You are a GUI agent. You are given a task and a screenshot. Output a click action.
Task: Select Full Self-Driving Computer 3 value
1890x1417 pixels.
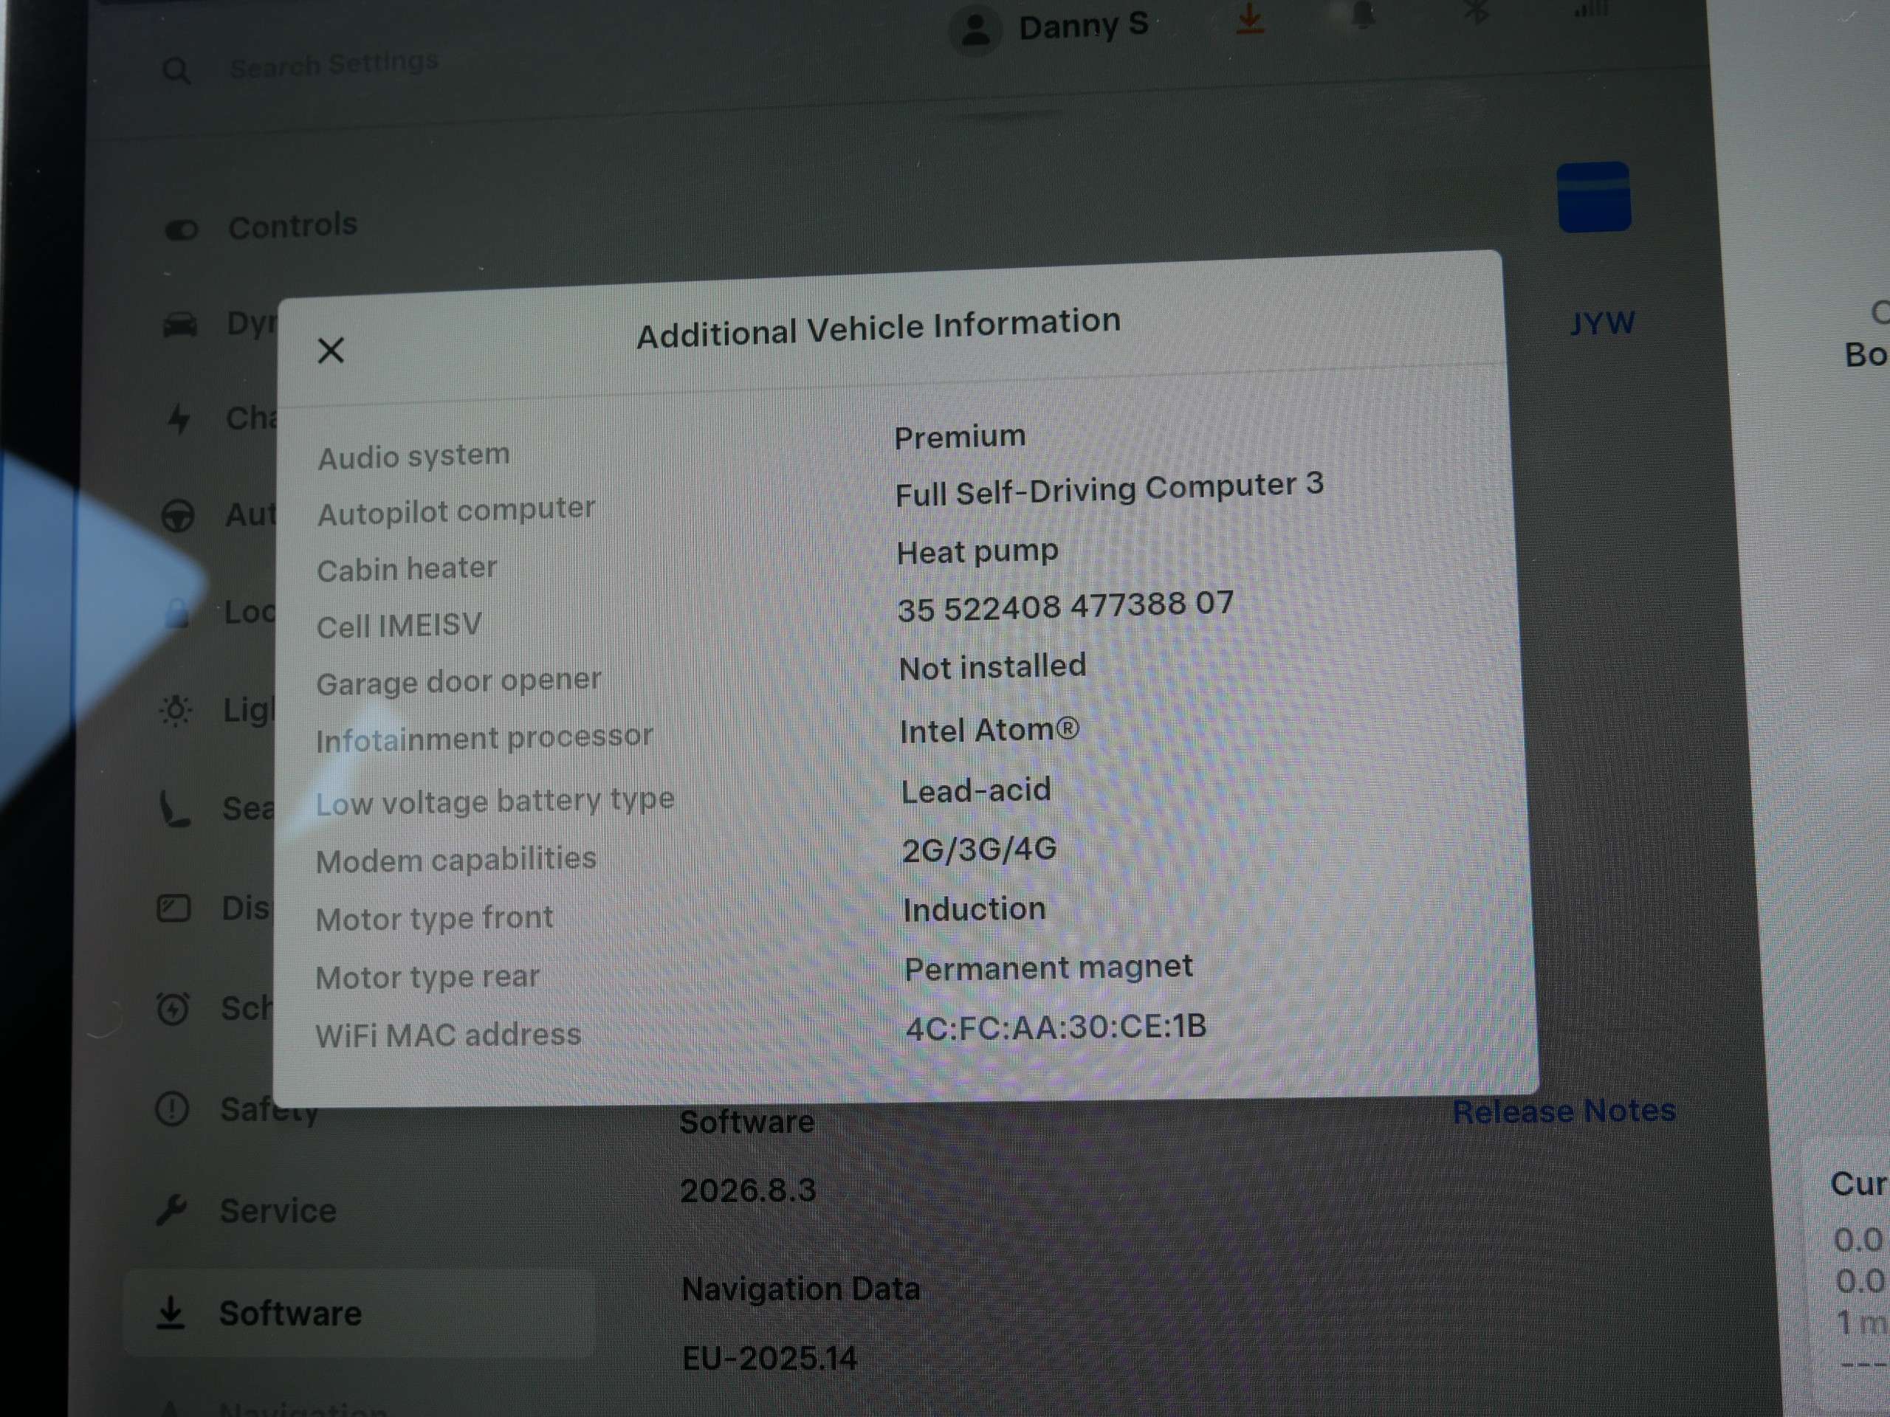[1109, 489]
